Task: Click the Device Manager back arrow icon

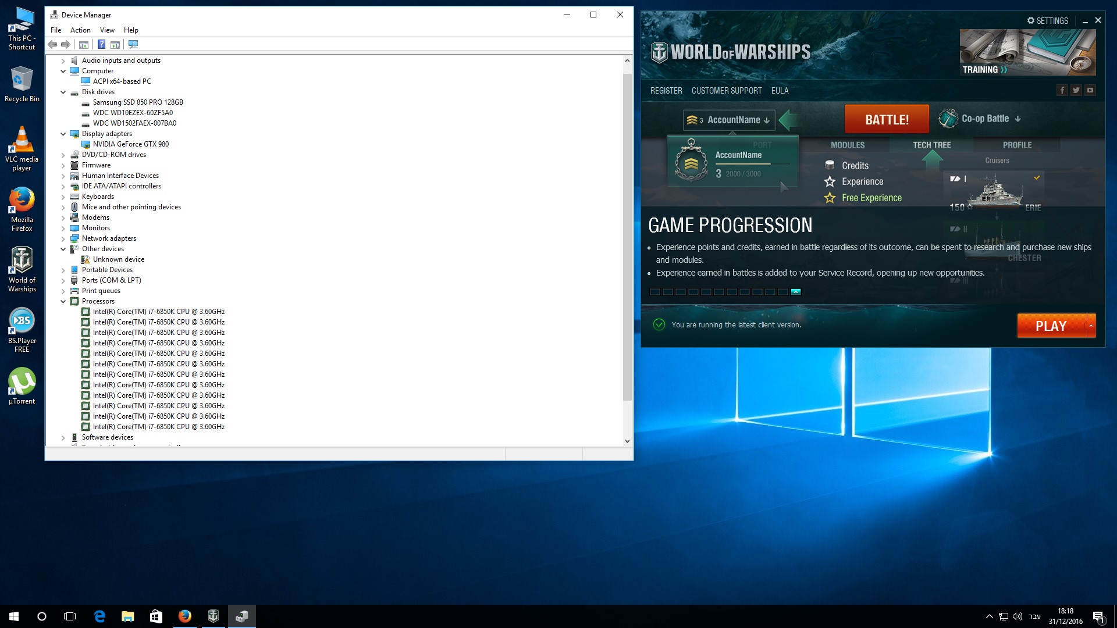Action: pos(52,44)
